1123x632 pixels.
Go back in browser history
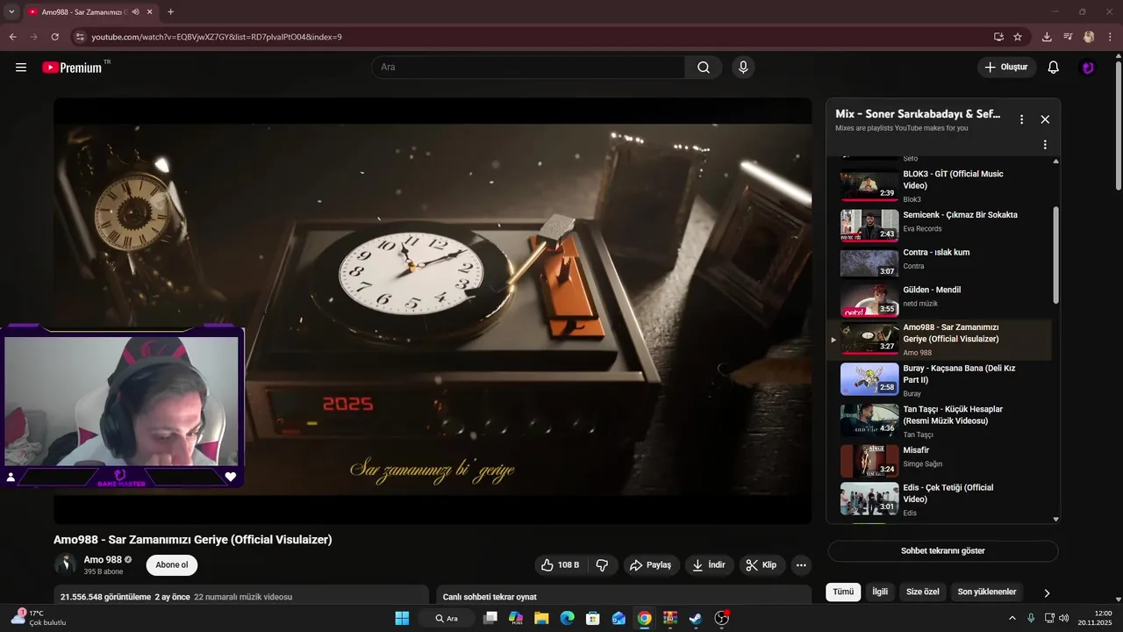tap(12, 37)
